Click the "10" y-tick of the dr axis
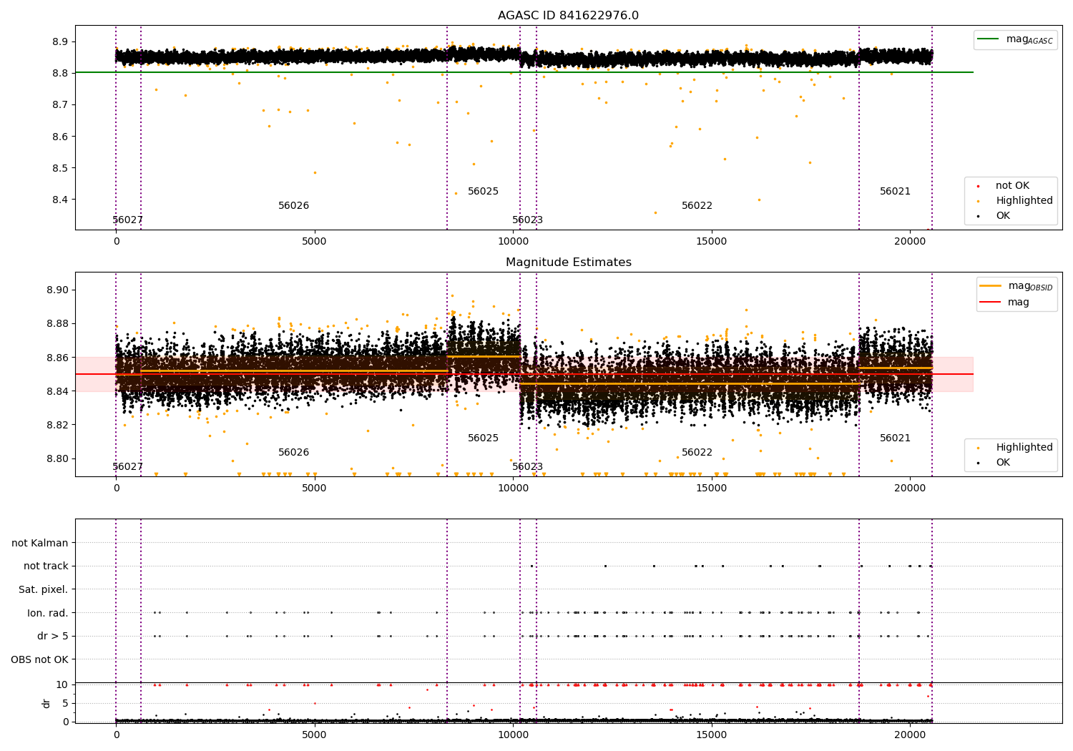This screenshot has width=1073, height=751. click(x=62, y=684)
